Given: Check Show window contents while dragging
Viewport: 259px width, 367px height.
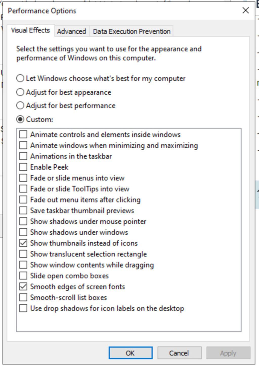Looking at the screenshot, I should [x=23, y=265].
